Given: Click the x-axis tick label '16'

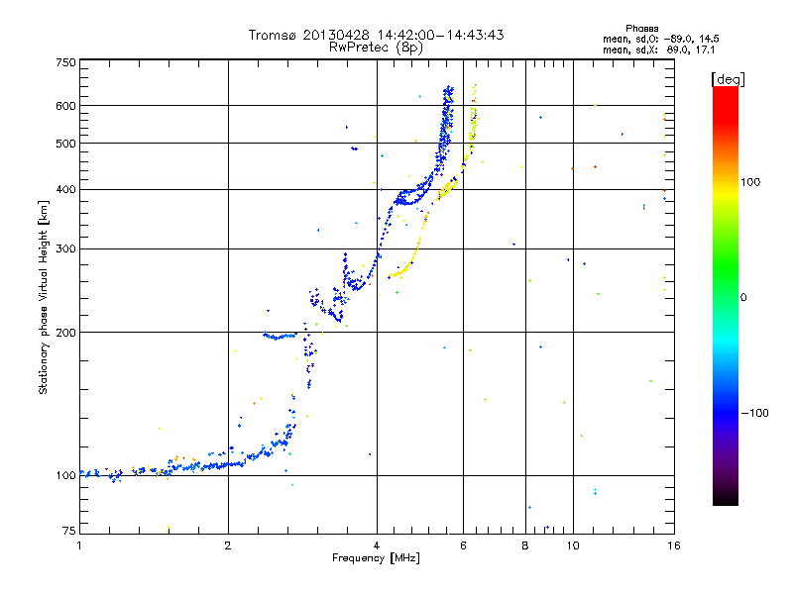Looking at the screenshot, I should pos(674,545).
